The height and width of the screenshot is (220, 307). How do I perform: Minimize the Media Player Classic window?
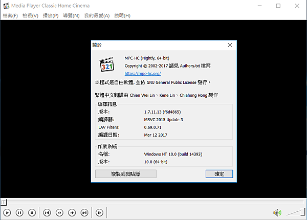point(259,6)
